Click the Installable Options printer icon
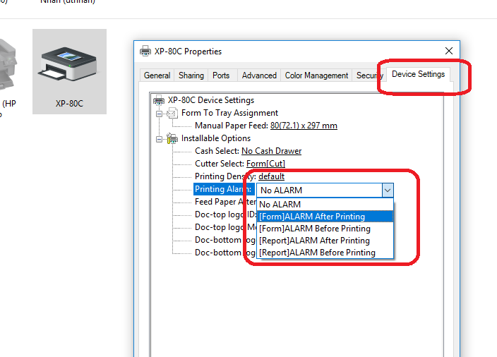The image size is (497, 357). click(172, 138)
